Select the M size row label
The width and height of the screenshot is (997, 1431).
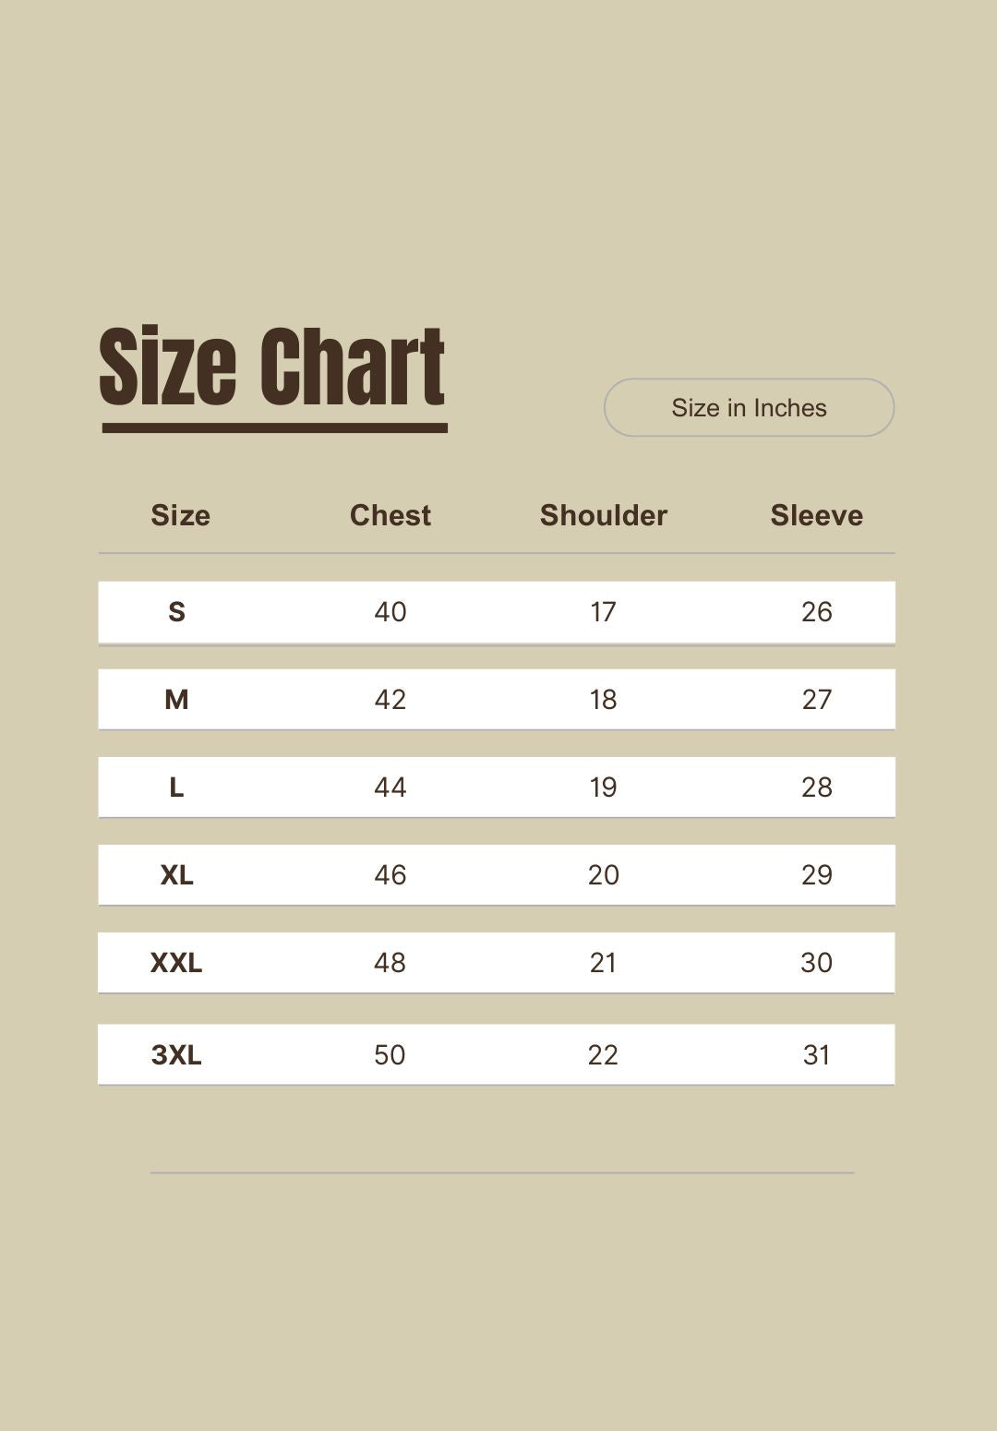[176, 699]
